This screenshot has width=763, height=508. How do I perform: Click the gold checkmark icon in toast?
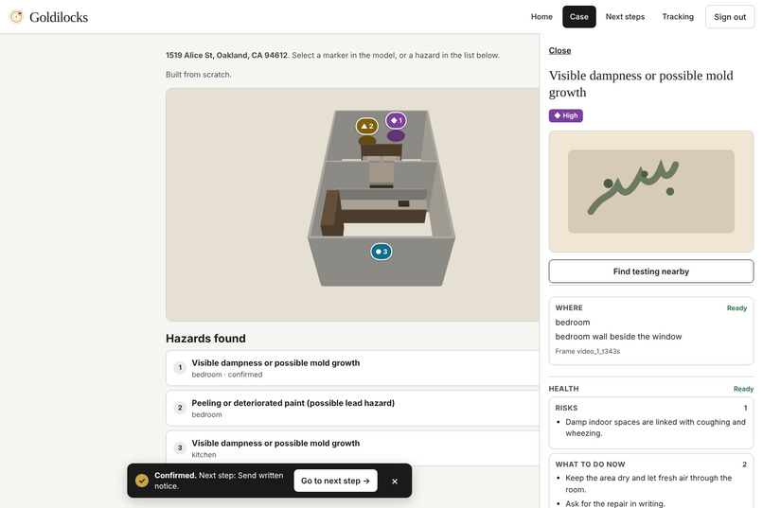(142, 481)
